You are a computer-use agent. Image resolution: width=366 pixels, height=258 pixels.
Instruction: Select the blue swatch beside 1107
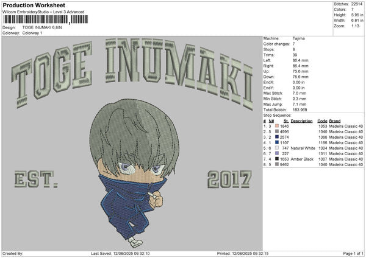pos(277,142)
